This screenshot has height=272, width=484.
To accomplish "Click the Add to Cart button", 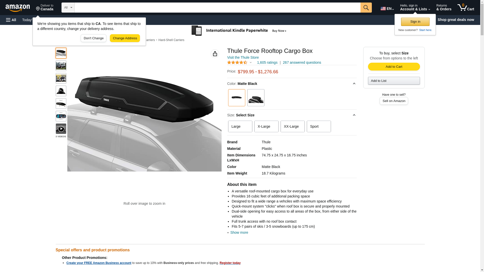I will pyautogui.click(x=394, y=66).
